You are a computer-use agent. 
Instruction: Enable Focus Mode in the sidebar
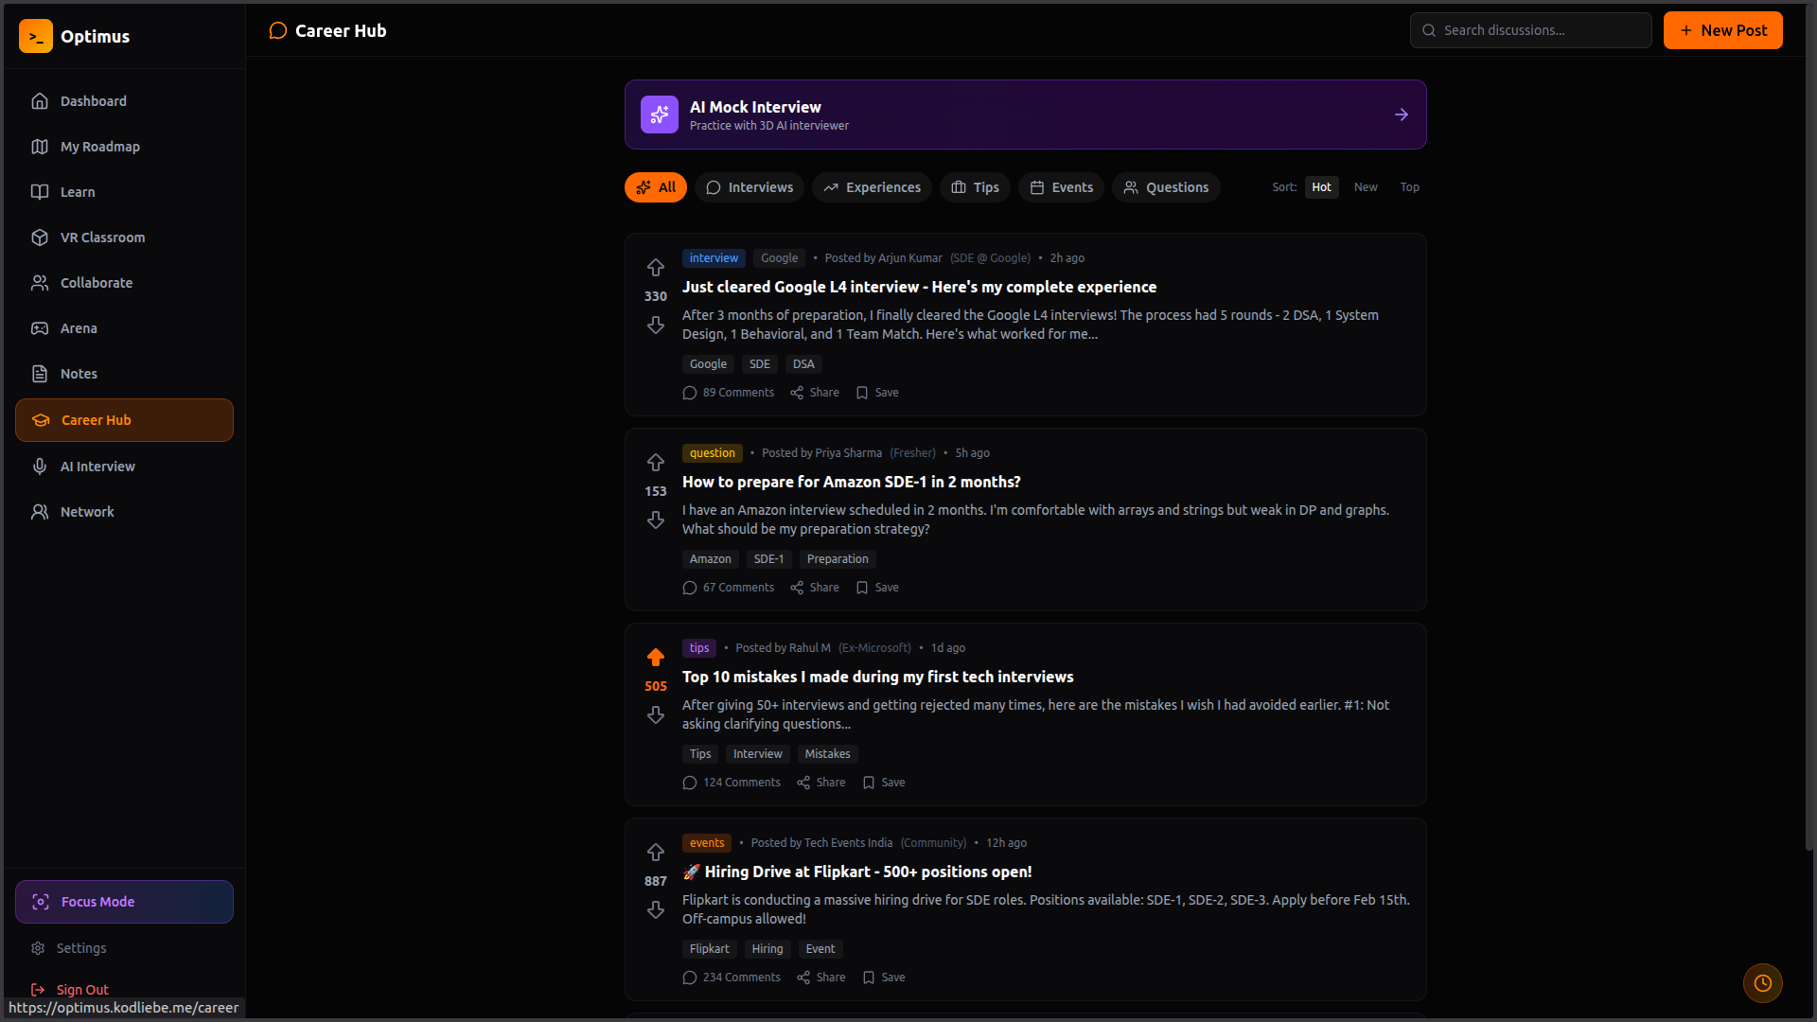click(x=124, y=902)
